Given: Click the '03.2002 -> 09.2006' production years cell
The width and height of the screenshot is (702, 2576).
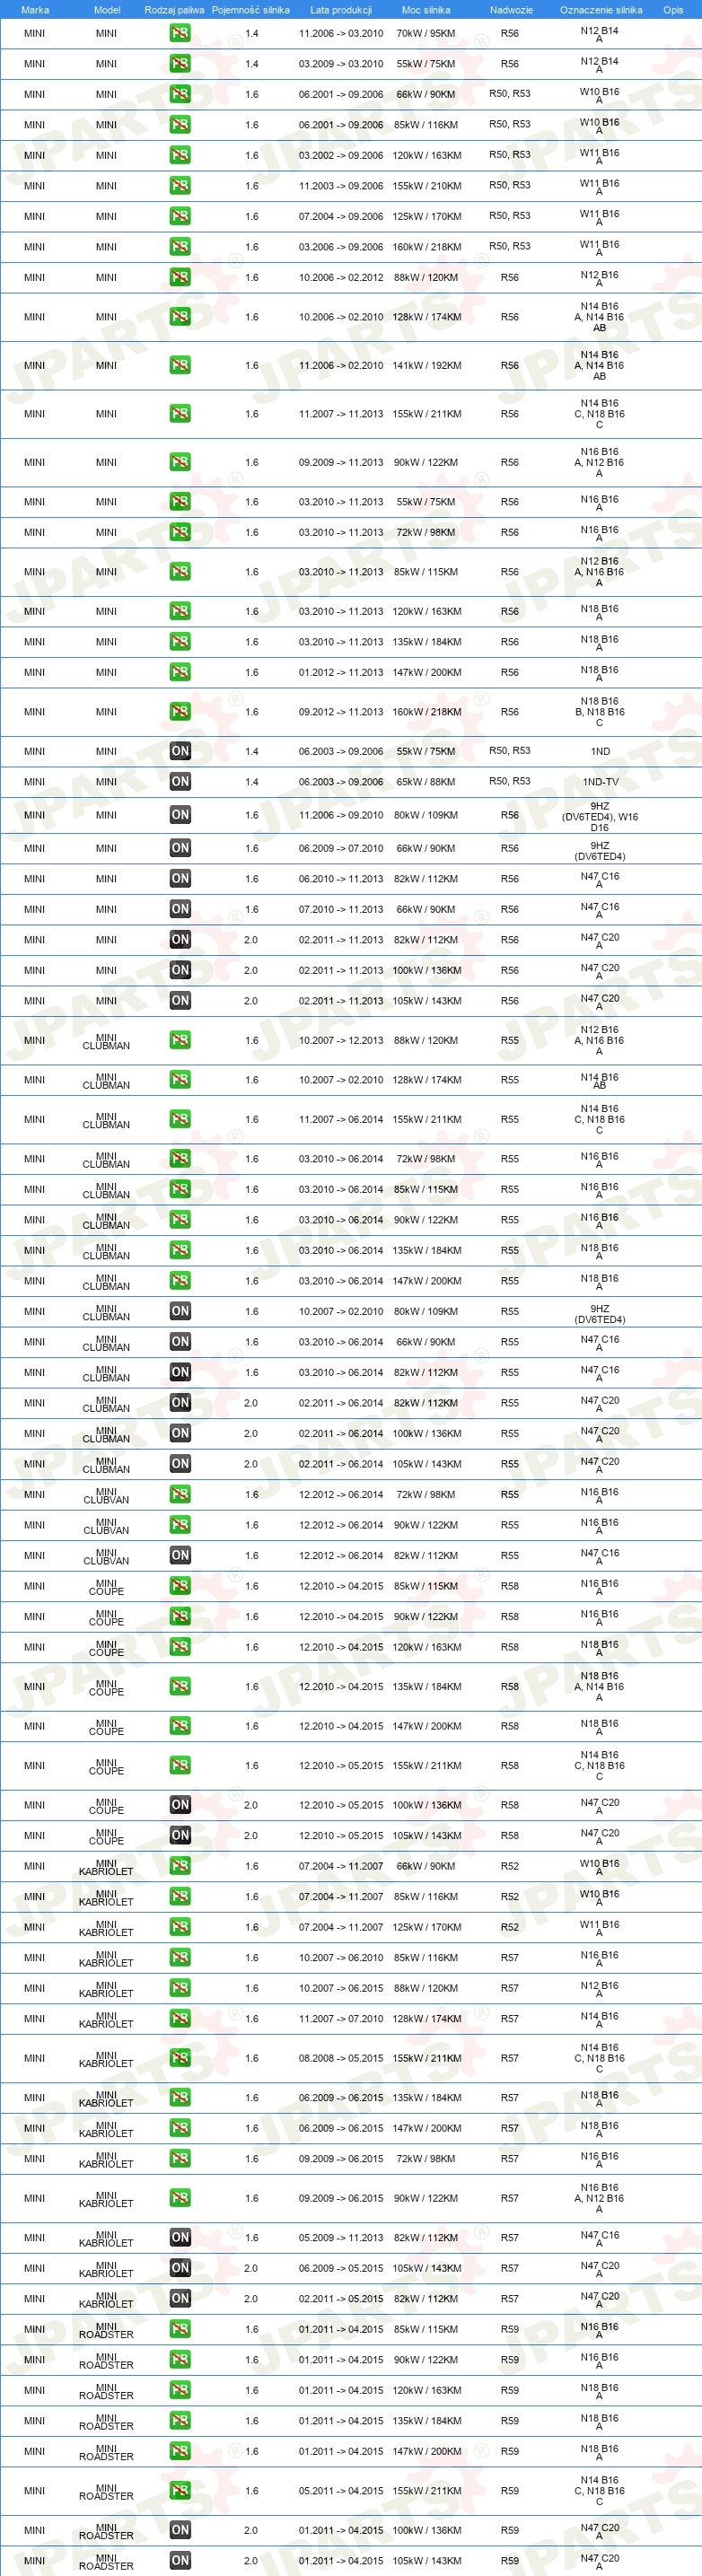Looking at the screenshot, I should [x=341, y=155].
